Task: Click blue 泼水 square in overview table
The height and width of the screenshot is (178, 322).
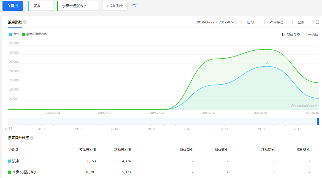Action: [10, 161]
